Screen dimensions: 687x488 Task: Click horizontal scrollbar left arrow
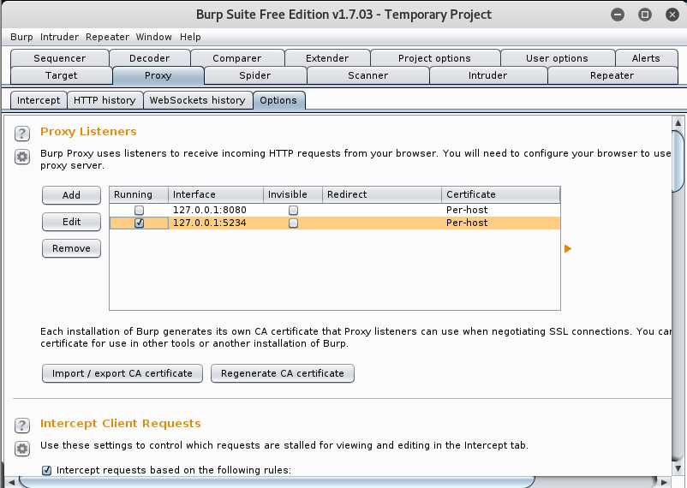[x=12, y=482]
